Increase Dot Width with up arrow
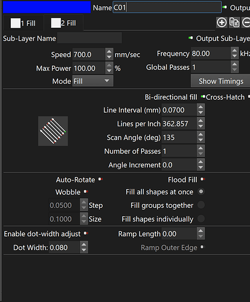Image resolution: width=250 pixels, height=302 pixels. [84, 245]
